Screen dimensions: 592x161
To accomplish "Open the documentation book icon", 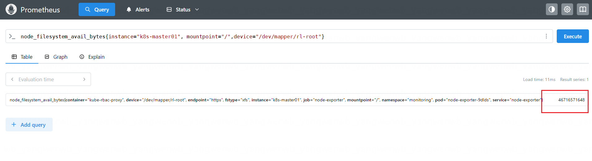I will [x=583, y=10].
